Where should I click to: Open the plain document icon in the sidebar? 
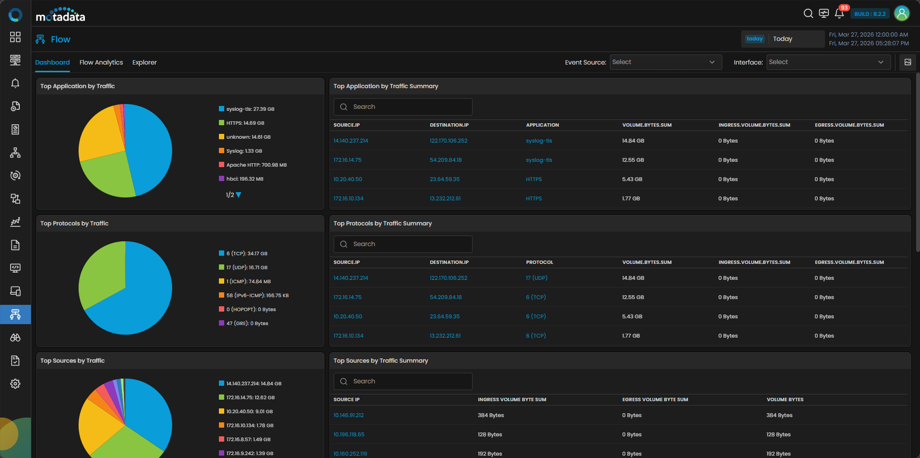15,245
